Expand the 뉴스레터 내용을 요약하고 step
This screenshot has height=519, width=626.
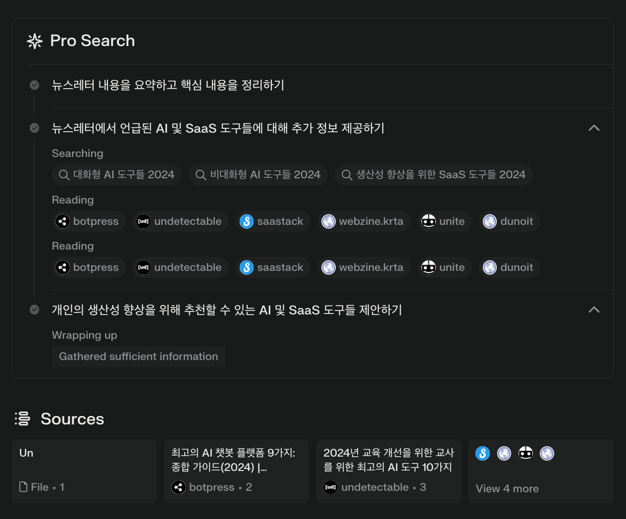coord(168,85)
